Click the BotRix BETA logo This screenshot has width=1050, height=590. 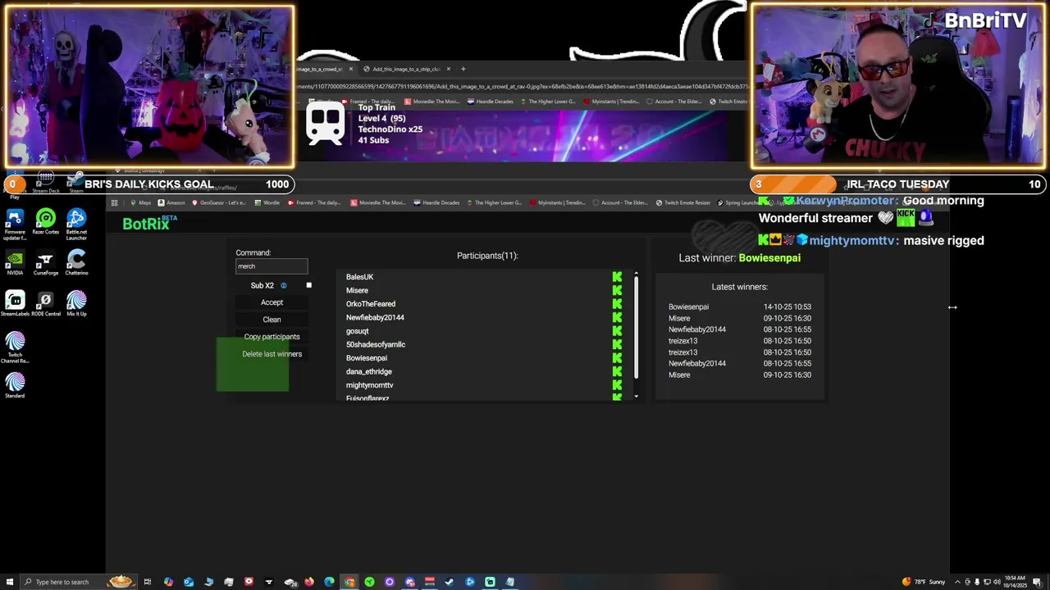(x=149, y=223)
